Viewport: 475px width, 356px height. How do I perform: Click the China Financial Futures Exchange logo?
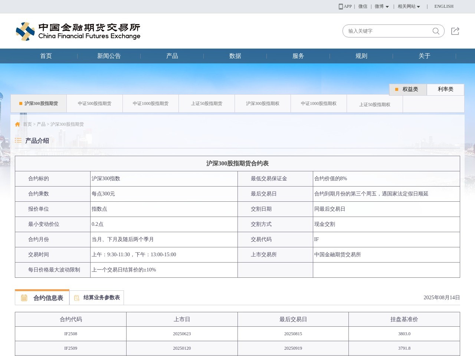click(x=78, y=32)
